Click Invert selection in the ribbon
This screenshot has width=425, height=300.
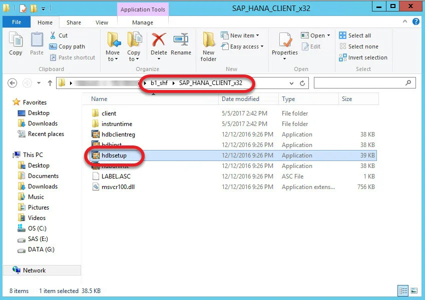point(363,57)
